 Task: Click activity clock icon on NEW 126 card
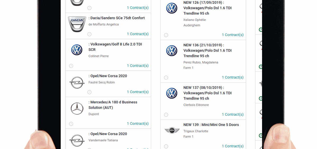pos(166,35)
